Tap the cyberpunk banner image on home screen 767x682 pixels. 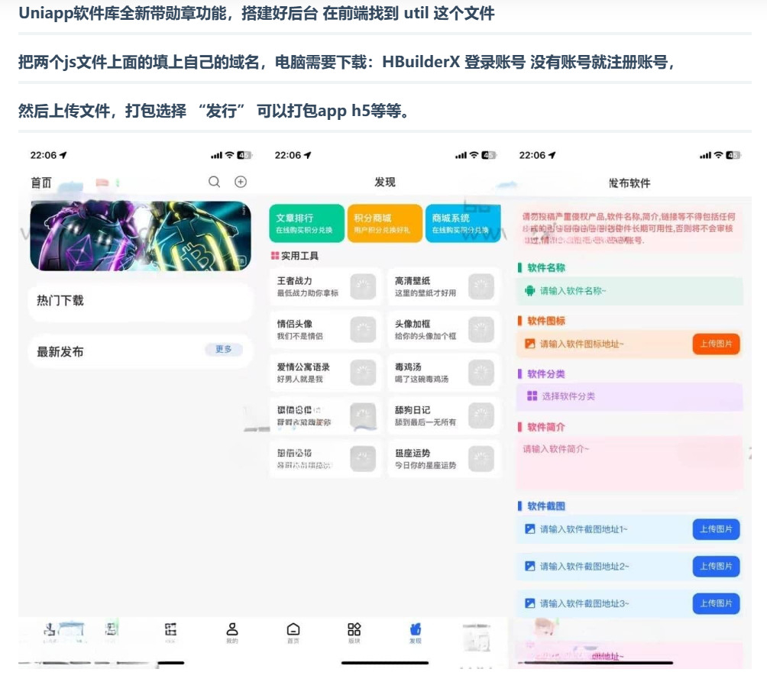tap(141, 235)
